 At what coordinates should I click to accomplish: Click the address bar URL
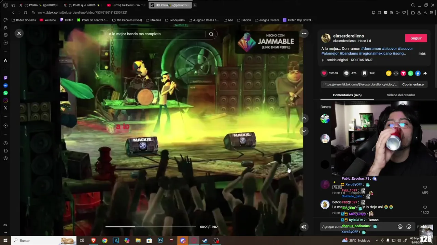pyautogui.click(x=82, y=13)
